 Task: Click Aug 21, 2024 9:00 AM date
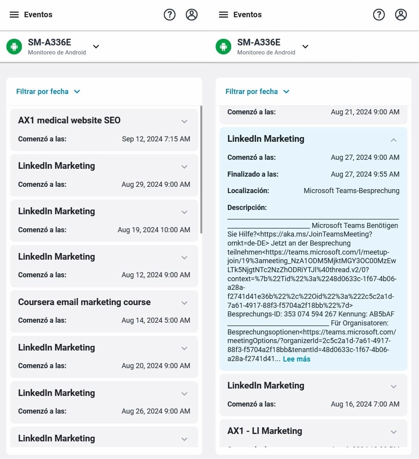(365, 112)
